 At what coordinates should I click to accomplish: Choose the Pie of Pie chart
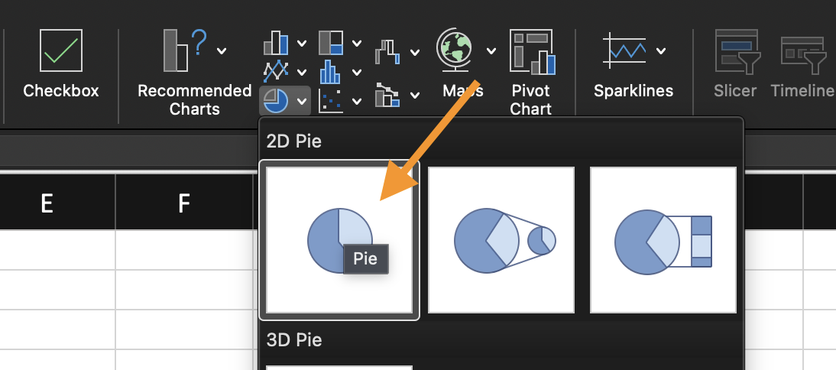tap(501, 240)
